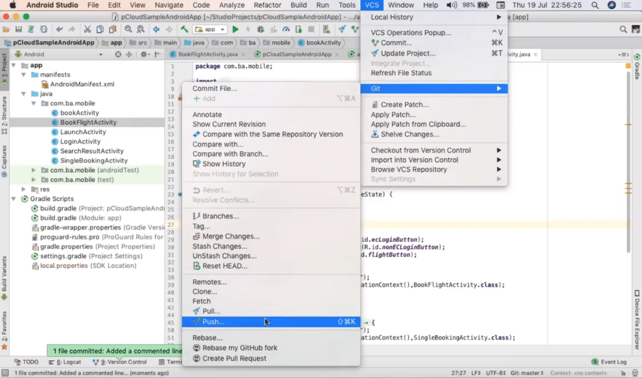
Task: Open Gradle side panel
Action: [x=637, y=67]
